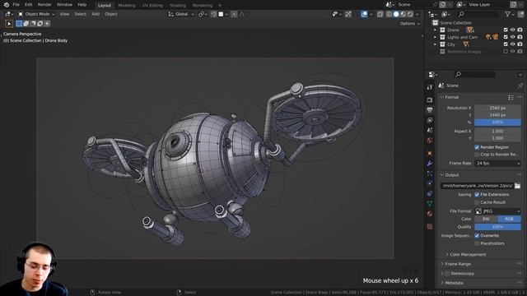Toggle X-ray mode icon
This screenshot has height=296, width=527.
coord(380,14)
